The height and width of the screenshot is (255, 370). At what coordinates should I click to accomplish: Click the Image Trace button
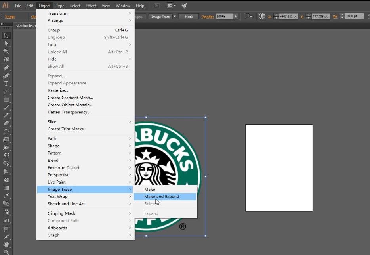160,17
